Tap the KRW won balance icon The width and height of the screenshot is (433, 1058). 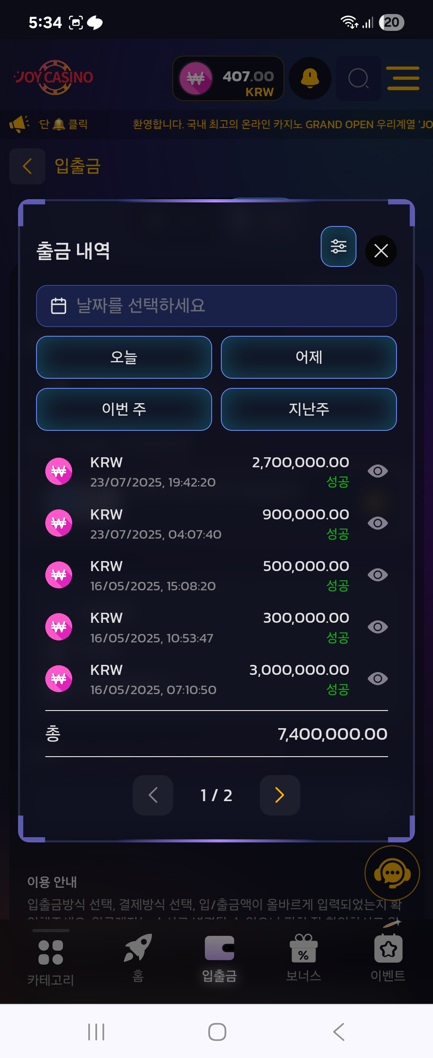(196, 78)
